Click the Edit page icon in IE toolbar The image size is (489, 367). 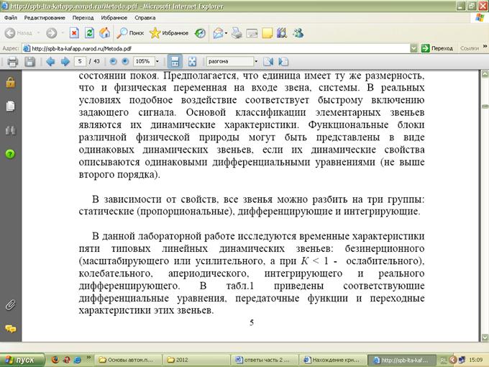tap(252, 33)
